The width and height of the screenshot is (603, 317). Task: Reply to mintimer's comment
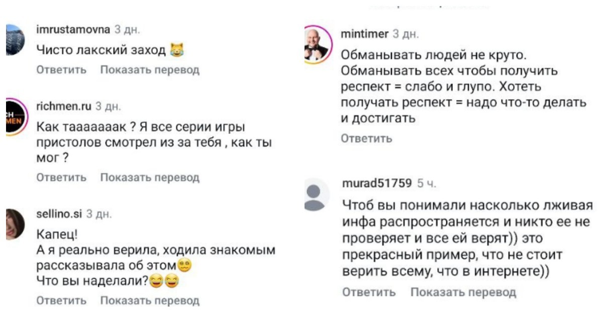click(x=367, y=138)
